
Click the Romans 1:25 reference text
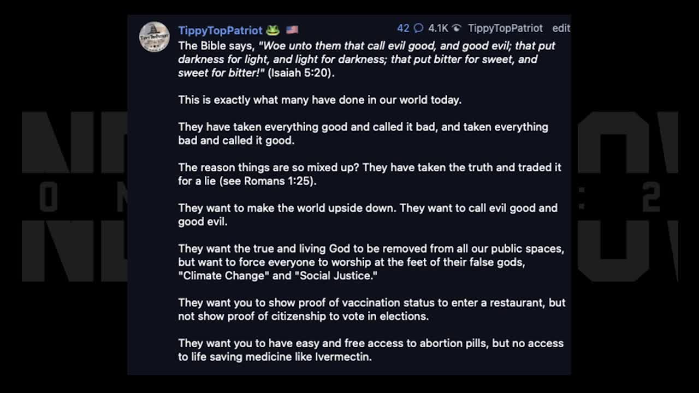(280, 181)
